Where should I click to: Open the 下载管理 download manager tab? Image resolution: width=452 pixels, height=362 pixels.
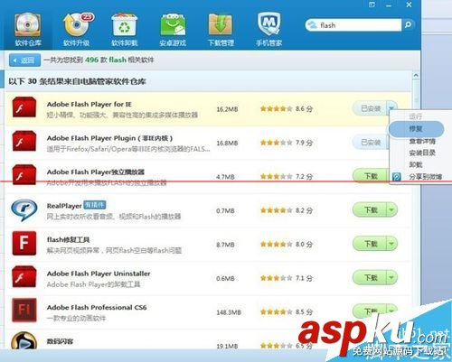click(221, 30)
